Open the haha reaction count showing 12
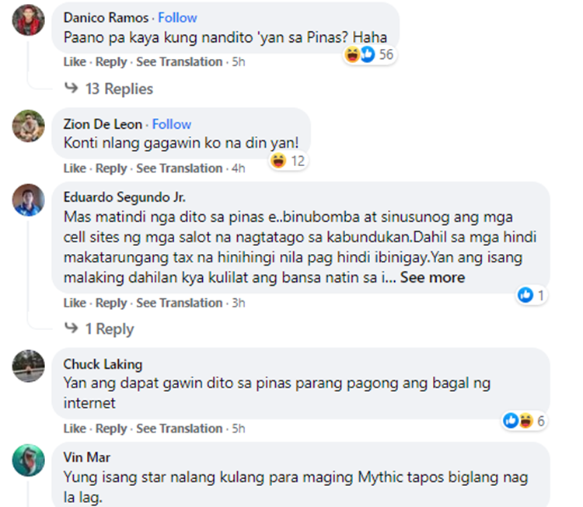Screen dimensions: 583x507 point(288,161)
